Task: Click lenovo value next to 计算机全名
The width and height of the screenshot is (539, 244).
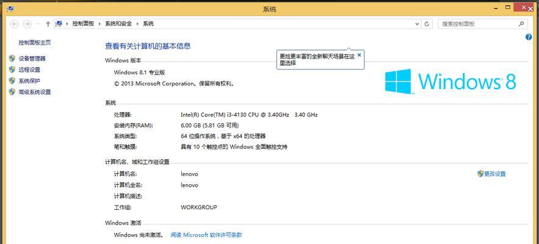Action: (x=189, y=185)
